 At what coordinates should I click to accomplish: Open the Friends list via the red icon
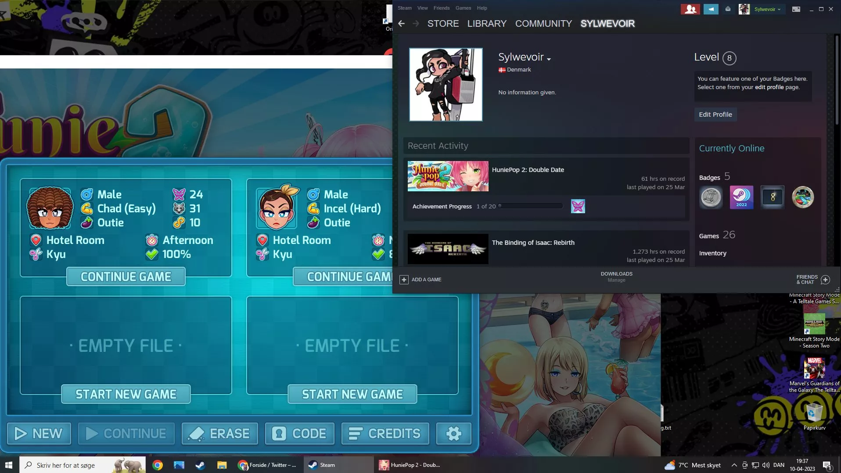690,9
